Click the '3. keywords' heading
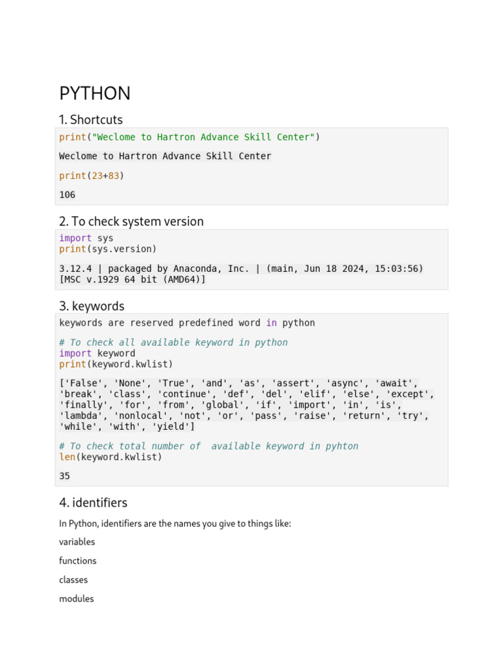Viewport: 503px width, 671px height. 92,306
